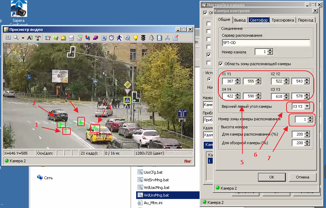This screenshot has width=326, height=208.
Task: Click the traffic light icon in toolbar
Action: coord(143,38)
